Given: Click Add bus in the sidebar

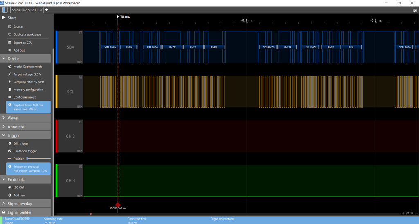Looking at the screenshot, I should pyautogui.click(x=19, y=50).
